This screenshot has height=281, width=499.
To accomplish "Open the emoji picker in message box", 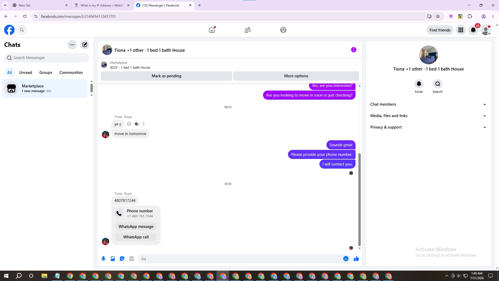I will click(x=346, y=259).
